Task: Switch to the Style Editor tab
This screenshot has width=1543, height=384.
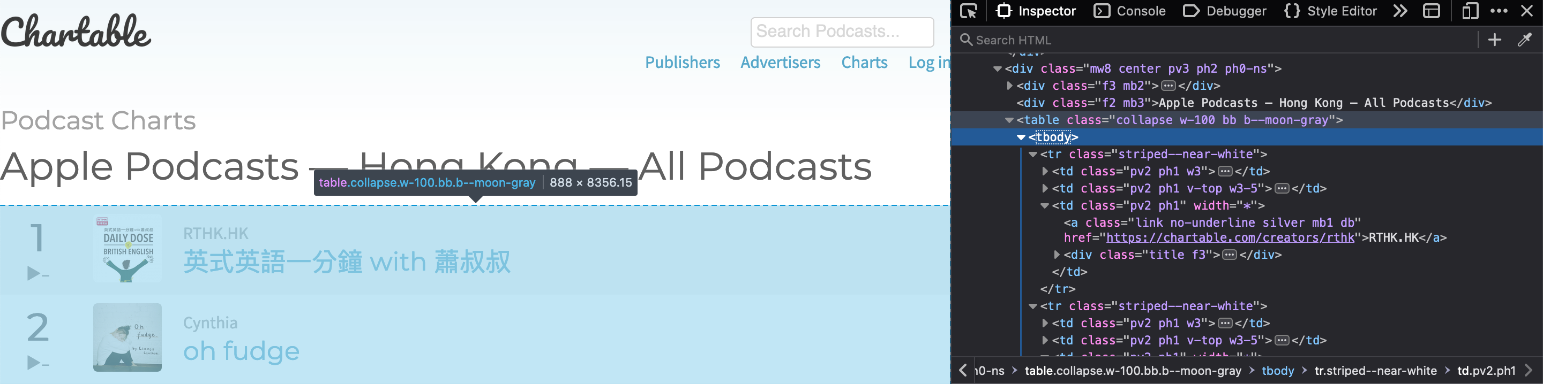Action: [1330, 11]
